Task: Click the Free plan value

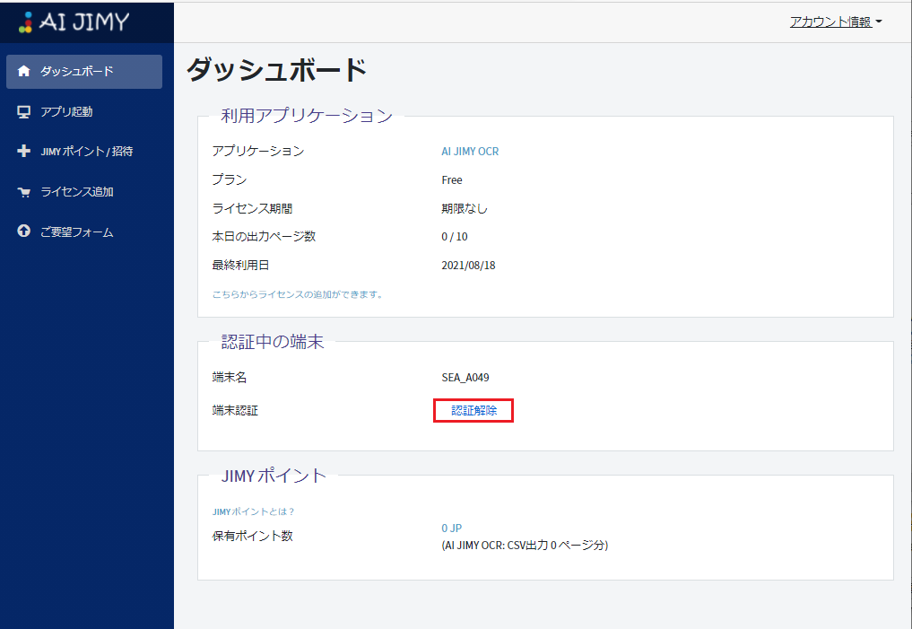Action: [451, 180]
